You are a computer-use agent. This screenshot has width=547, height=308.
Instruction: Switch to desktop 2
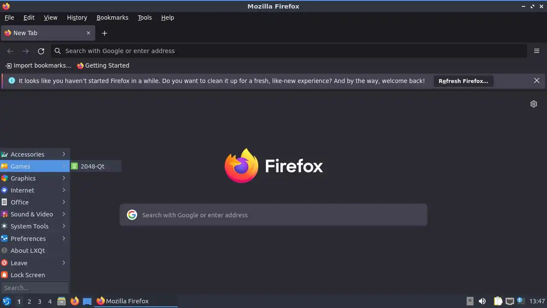tap(29, 301)
